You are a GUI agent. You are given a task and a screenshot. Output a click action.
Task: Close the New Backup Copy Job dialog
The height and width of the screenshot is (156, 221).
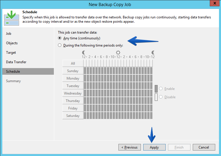pos(214,3)
